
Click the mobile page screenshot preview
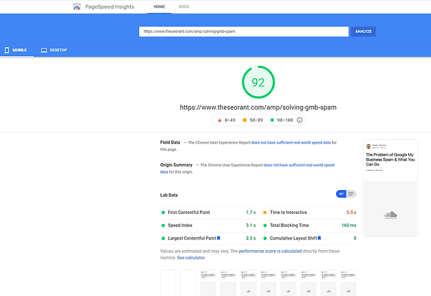390,188
